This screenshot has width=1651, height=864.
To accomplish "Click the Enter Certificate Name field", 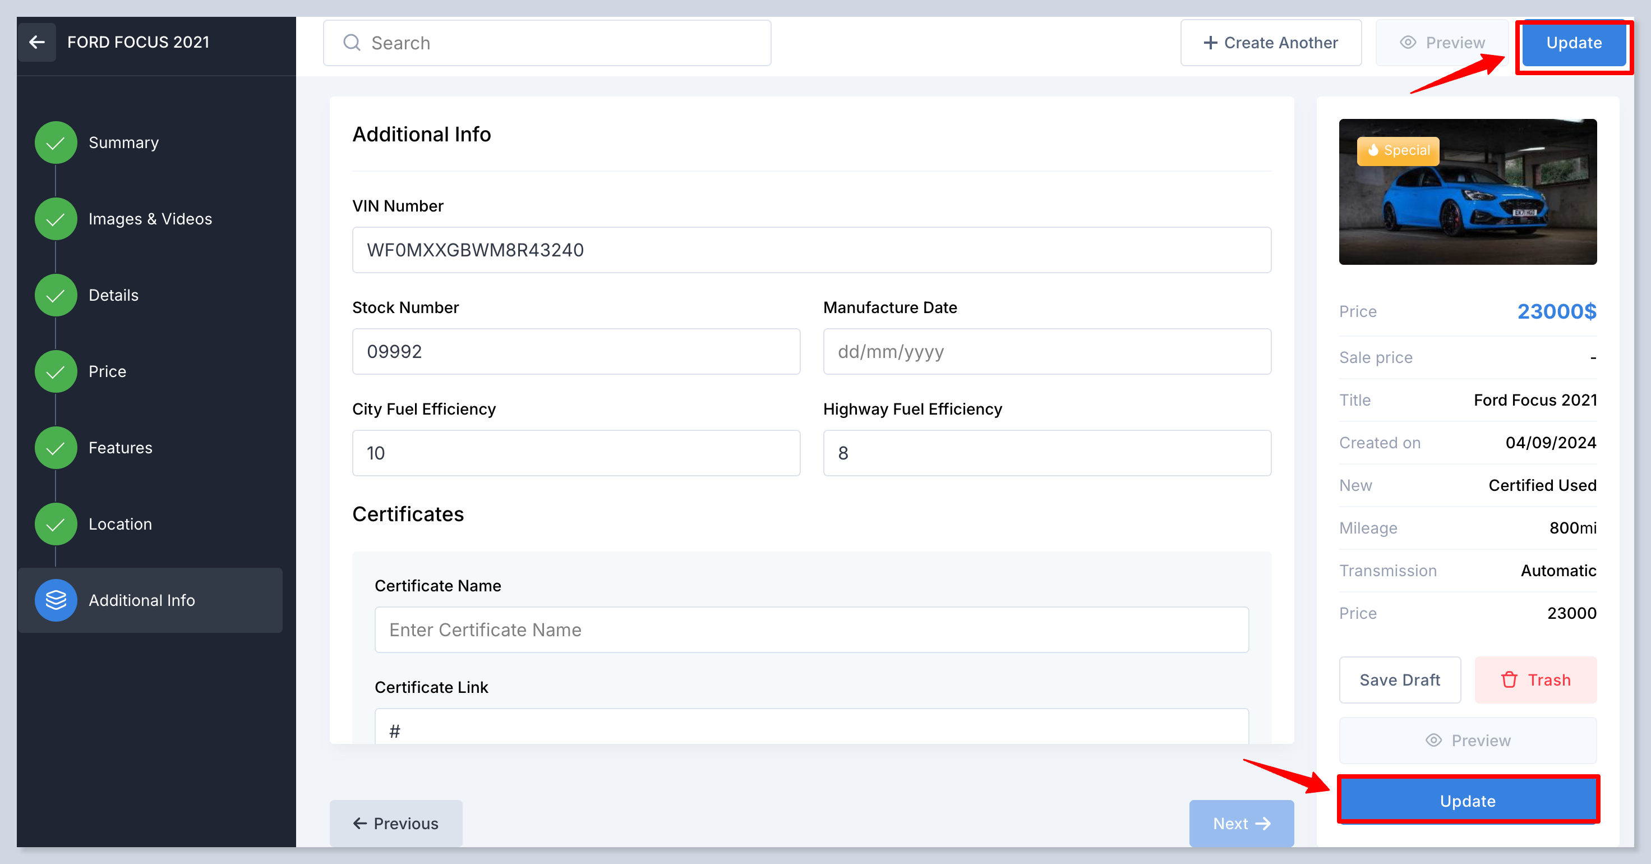I will [811, 629].
